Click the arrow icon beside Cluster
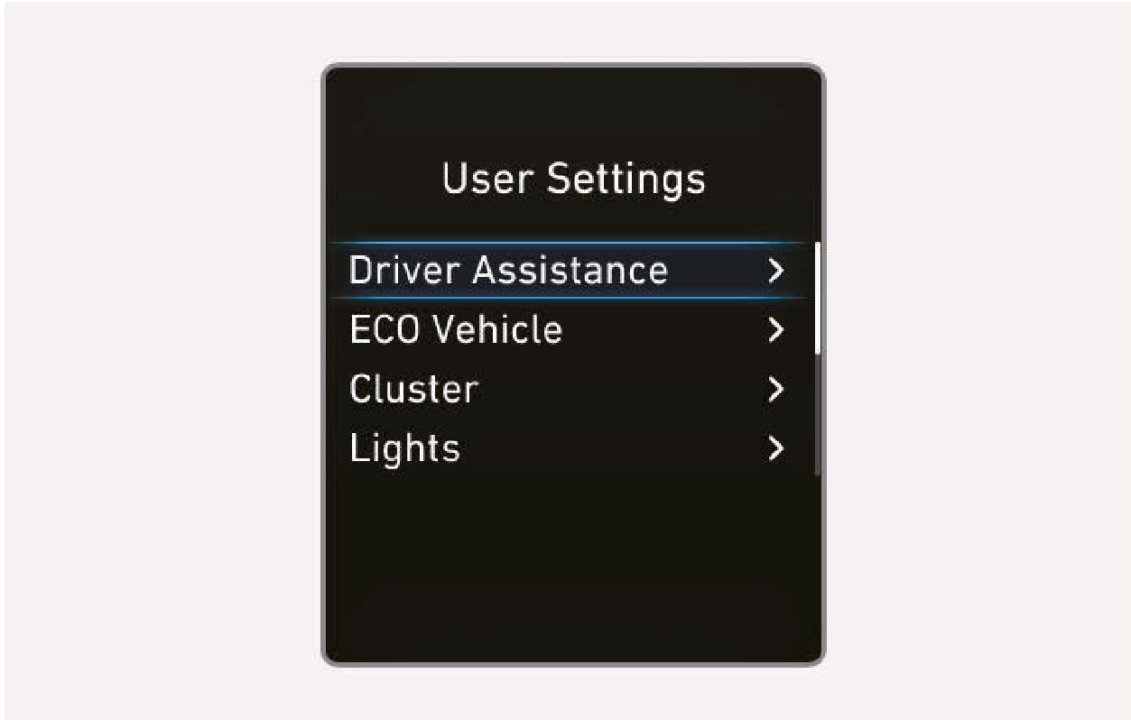The height and width of the screenshot is (720, 1131). coord(775,390)
